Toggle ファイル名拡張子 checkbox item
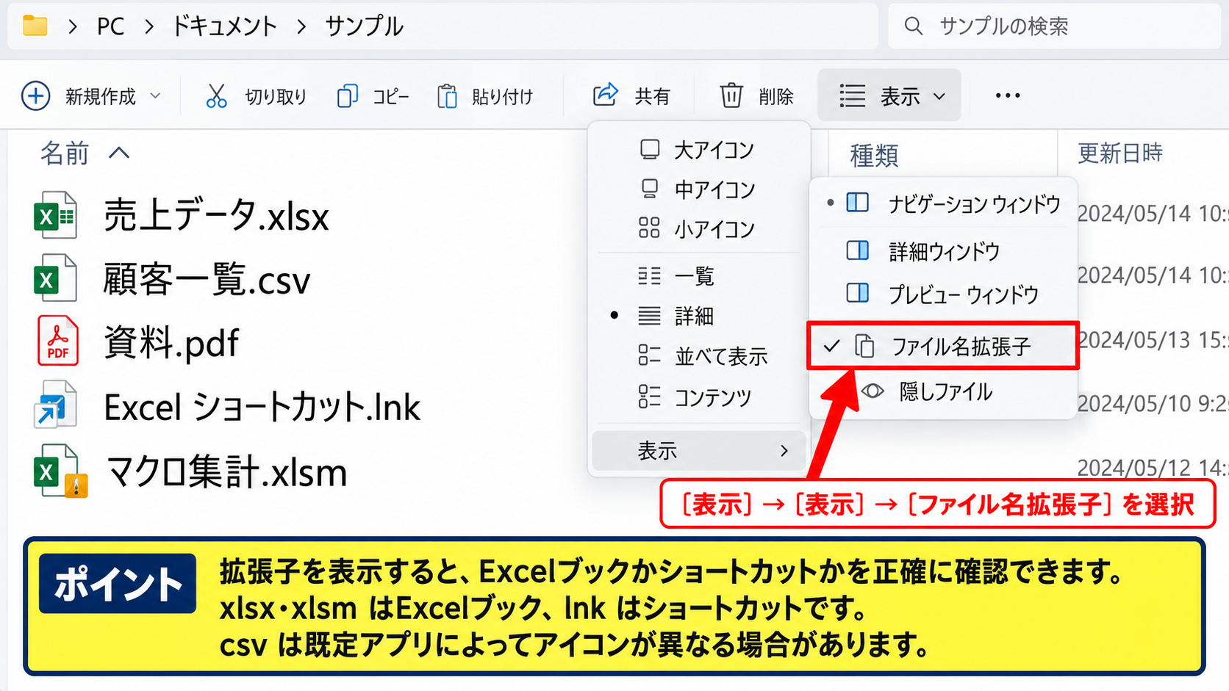The height and width of the screenshot is (691, 1229). coord(943,346)
